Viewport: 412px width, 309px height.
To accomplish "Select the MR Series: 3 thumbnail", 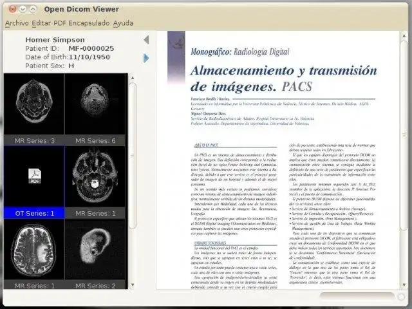I will pos(34,104).
